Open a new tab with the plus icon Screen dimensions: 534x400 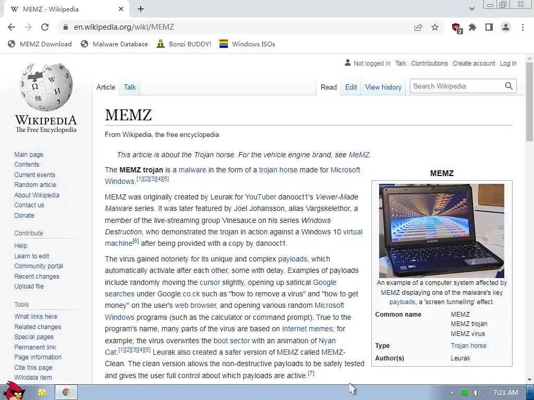pyautogui.click(x=141, y=9)
